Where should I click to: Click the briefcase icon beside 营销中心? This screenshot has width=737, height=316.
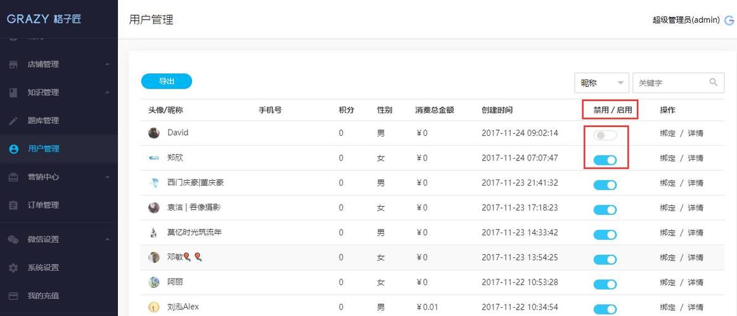pos(13,177)
